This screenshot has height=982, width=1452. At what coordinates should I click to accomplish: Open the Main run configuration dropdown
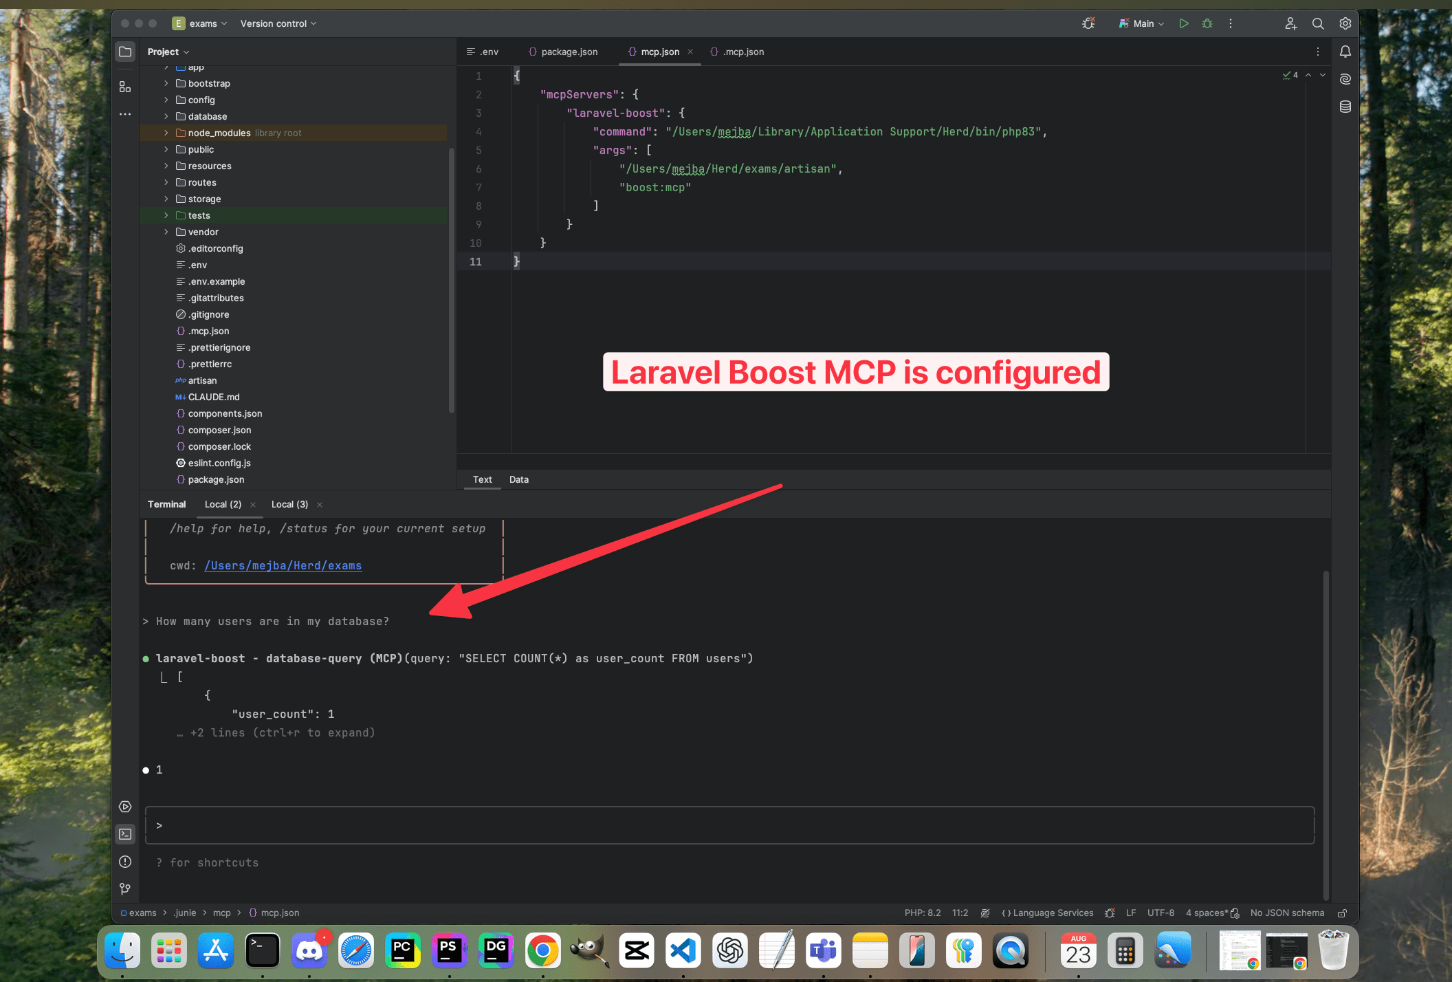coord(1141,23)
